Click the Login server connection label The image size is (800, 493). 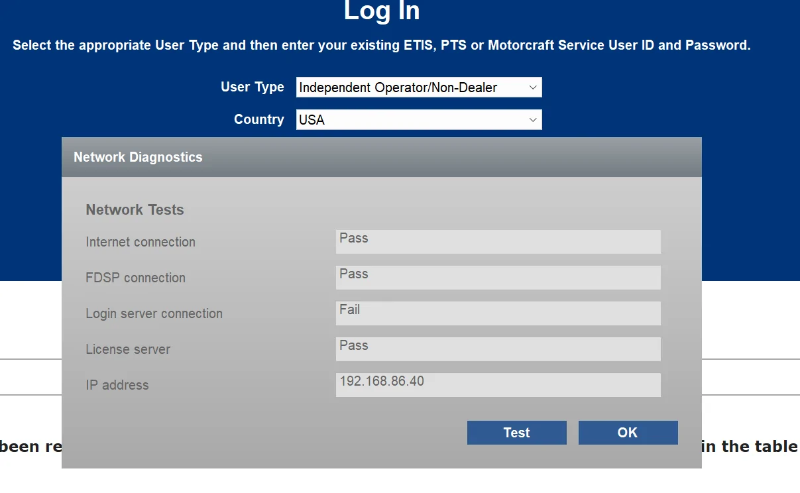pyautogui.click(x=154, y=313)
